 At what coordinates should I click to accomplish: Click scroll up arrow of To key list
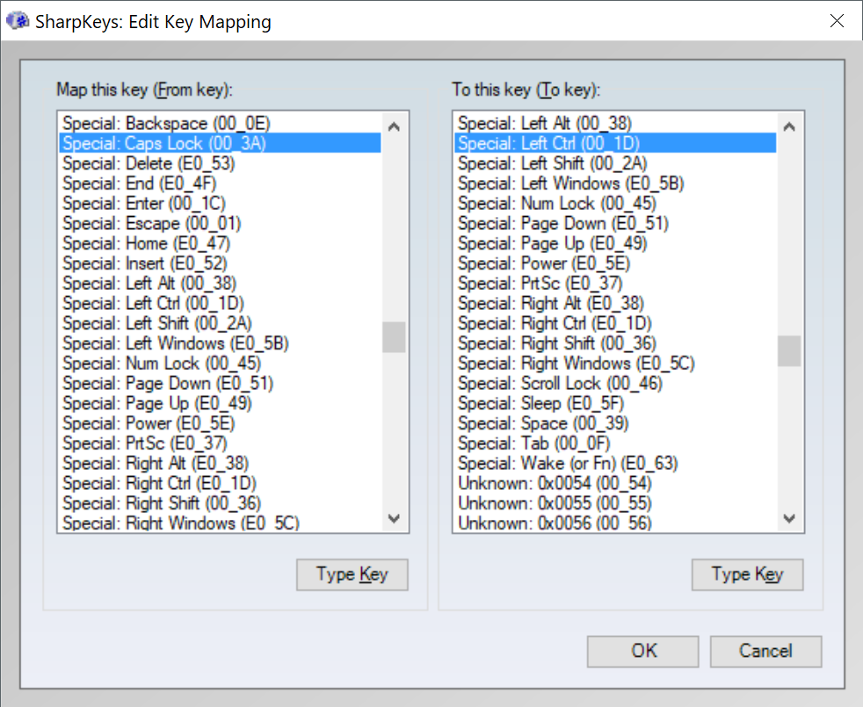[x=788, y=127]
